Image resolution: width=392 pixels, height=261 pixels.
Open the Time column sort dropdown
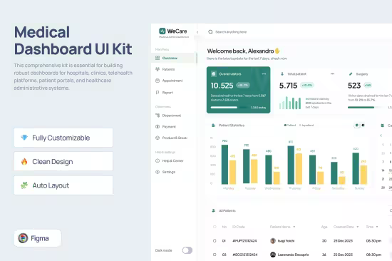click(x=377, y=227)
